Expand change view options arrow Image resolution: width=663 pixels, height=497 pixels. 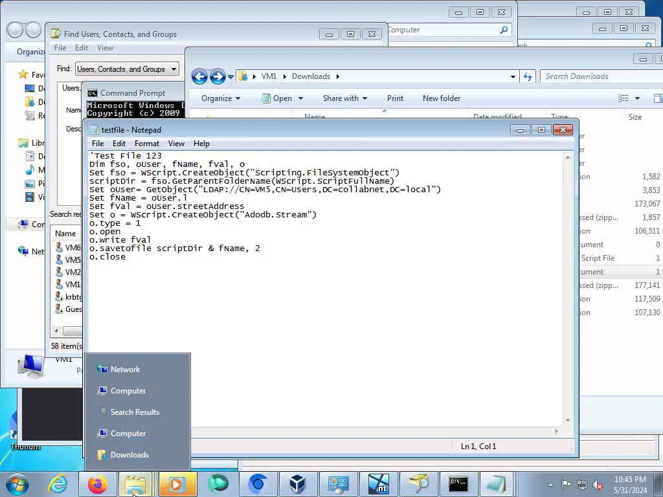click(x=637, y=98)
